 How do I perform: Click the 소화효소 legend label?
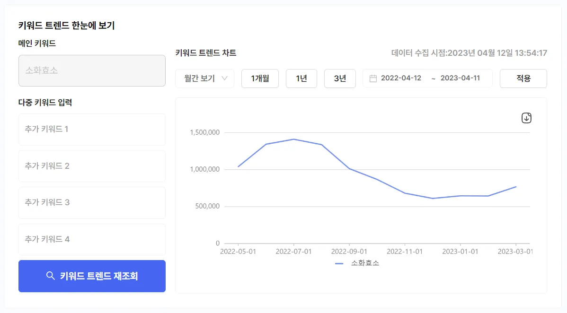click(365, 263)
